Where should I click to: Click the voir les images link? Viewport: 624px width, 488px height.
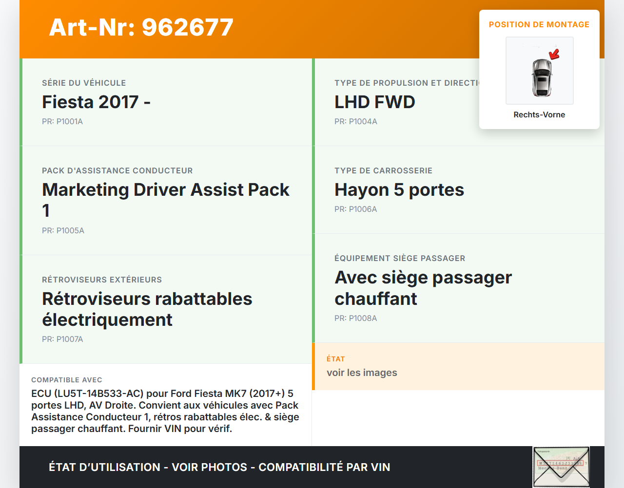362,373
